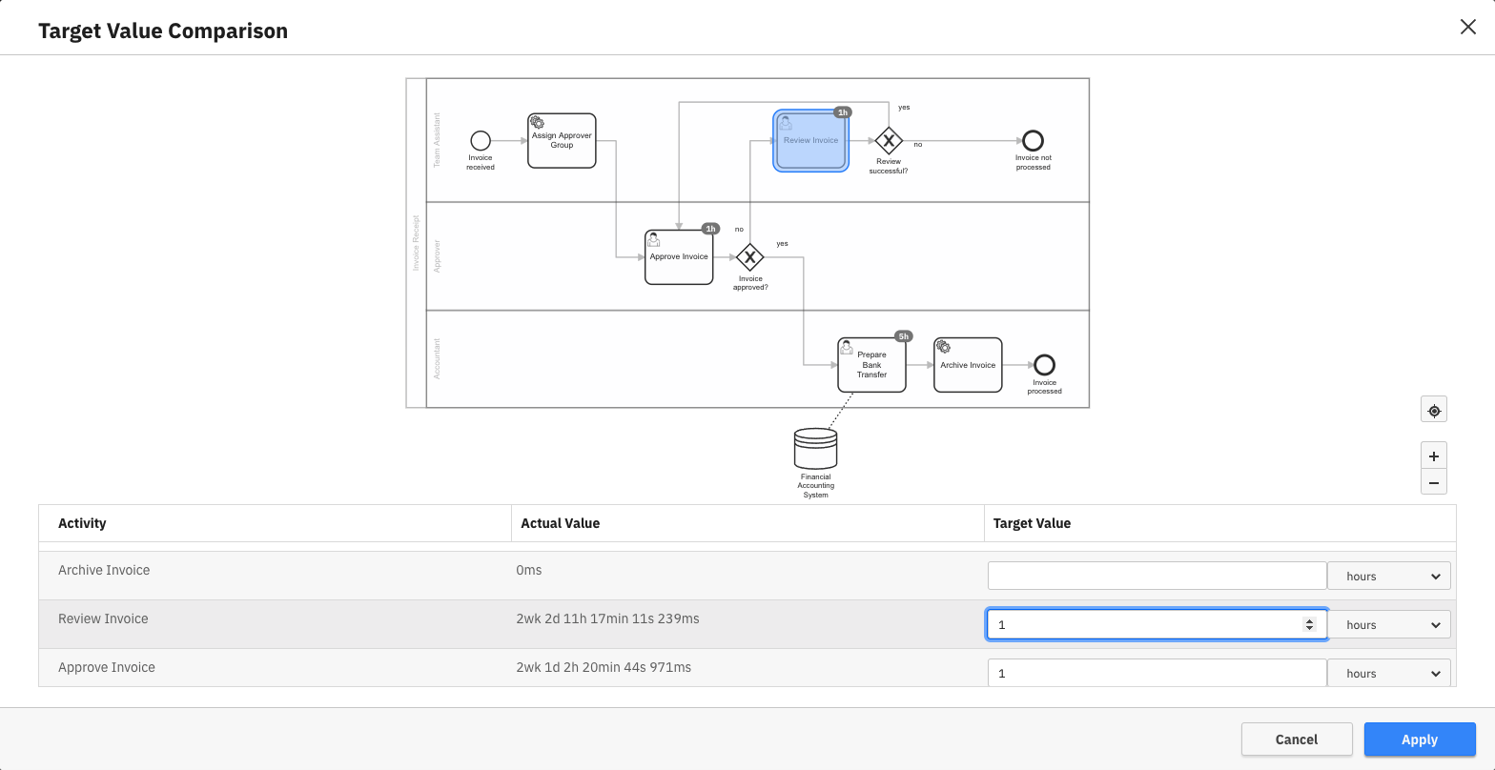Zoom out the diagram with minus button
Screen dimensions: 1495x770
point(1433,482)
